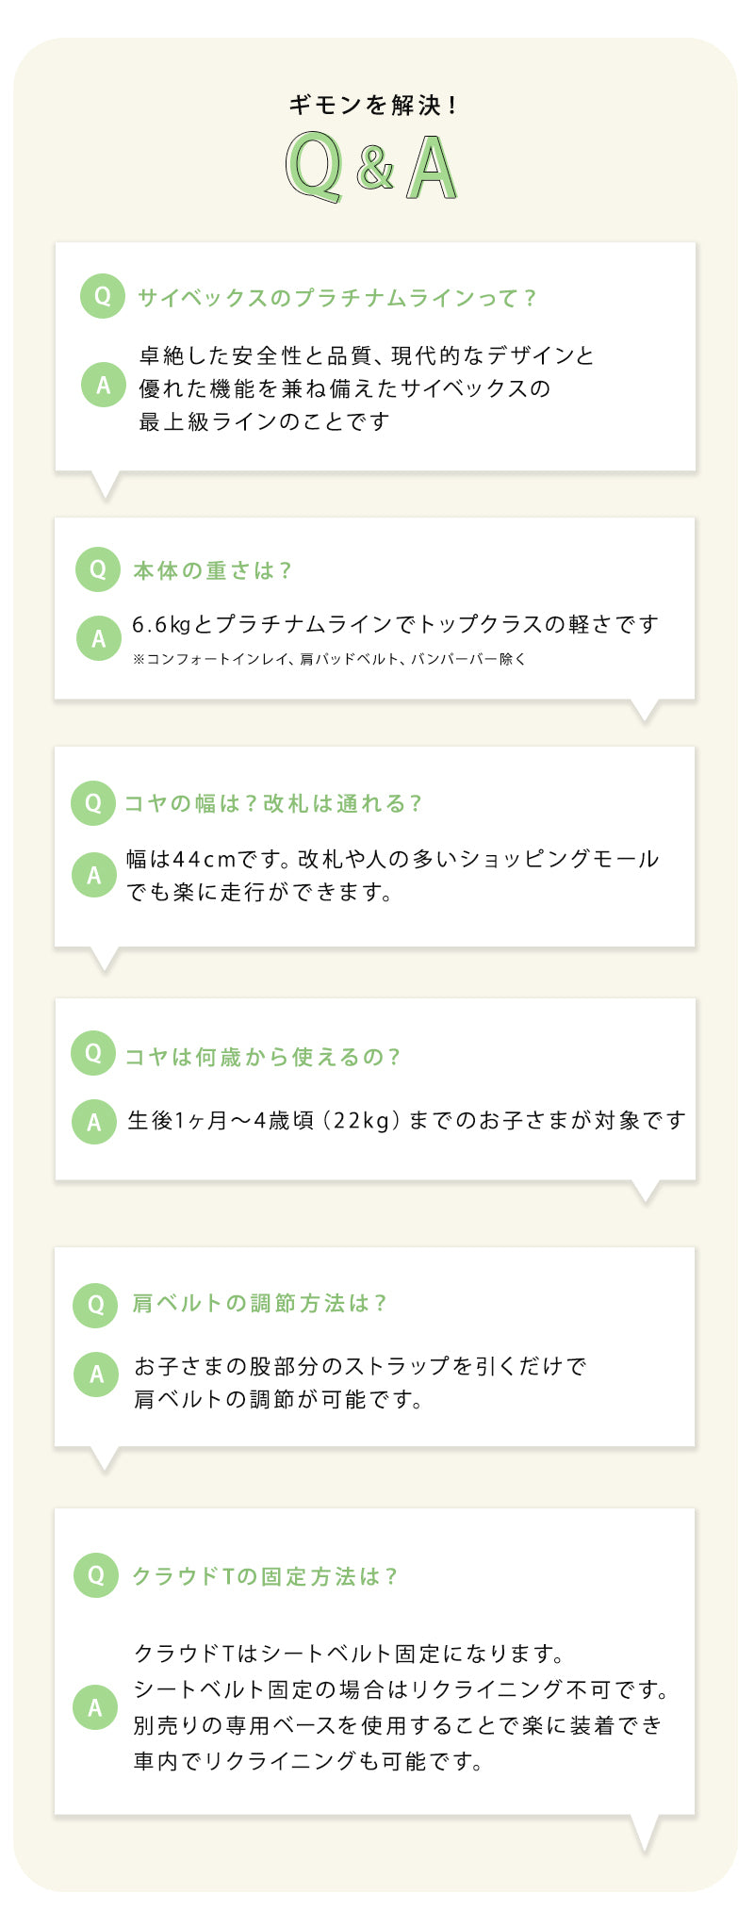Tap the Q icon for "肩ベルトの調節方法は？"
Viewport: 754px width, 1910px height.
click(95, 1305)
